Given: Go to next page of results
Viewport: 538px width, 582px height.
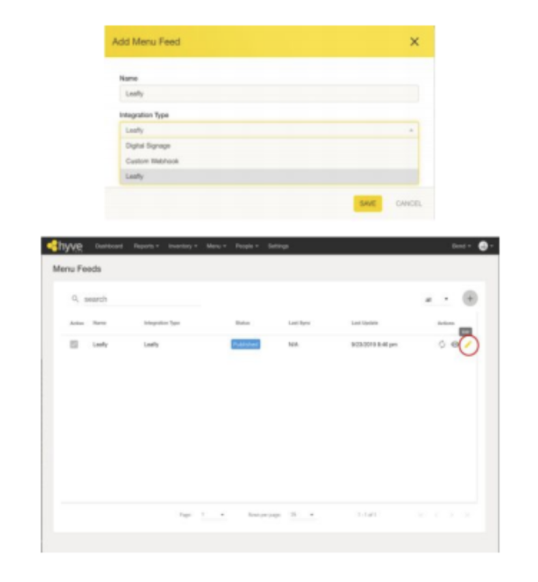Looking at the screenshot, I should 451,515.
